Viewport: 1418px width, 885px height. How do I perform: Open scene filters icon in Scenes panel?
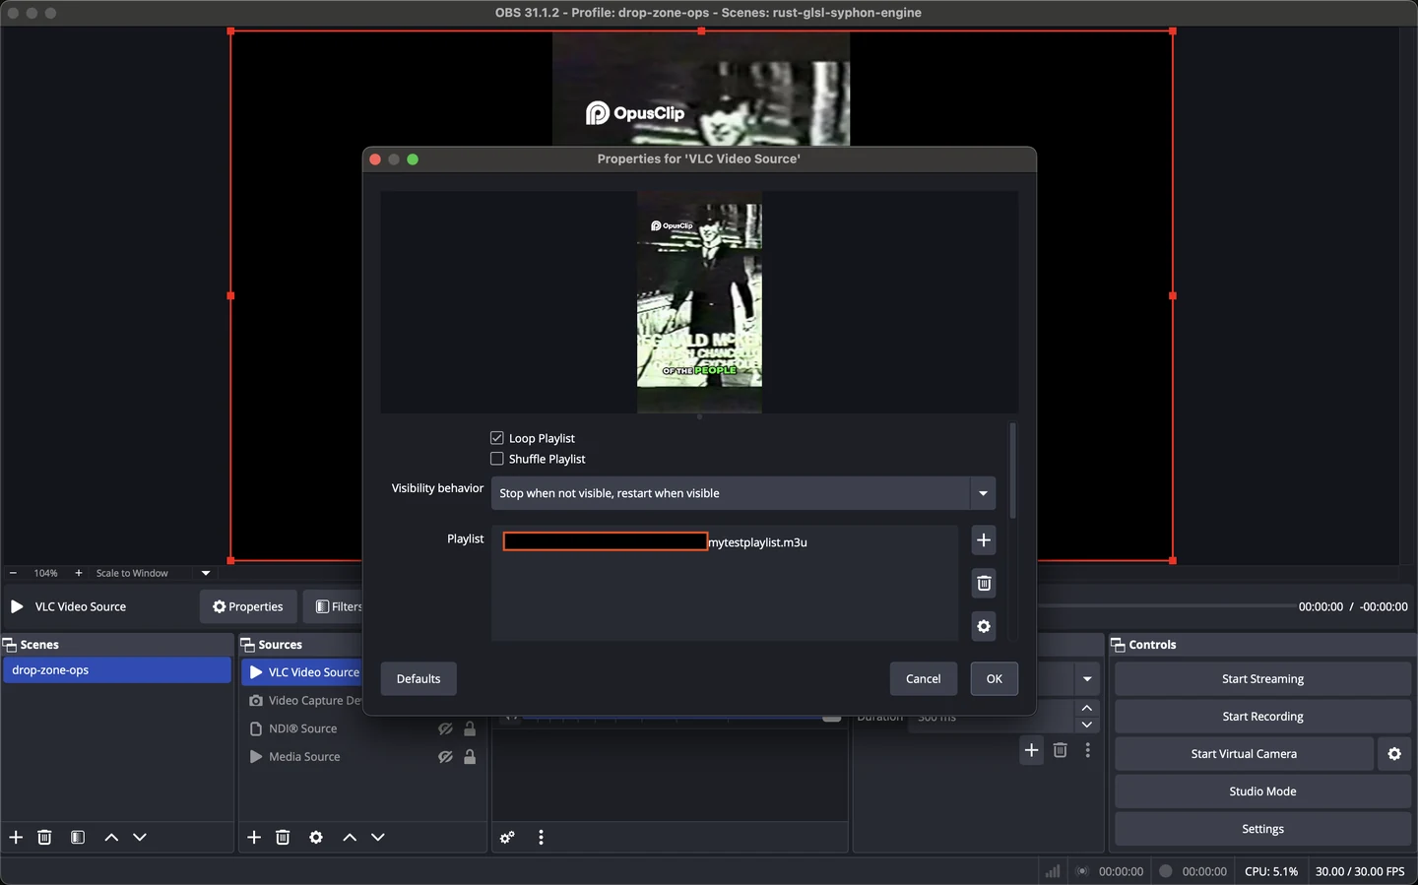click(78, 838)
